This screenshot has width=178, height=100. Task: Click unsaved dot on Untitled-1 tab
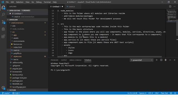click(62, 7)
